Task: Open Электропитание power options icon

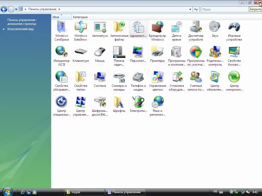Action: 138,104
